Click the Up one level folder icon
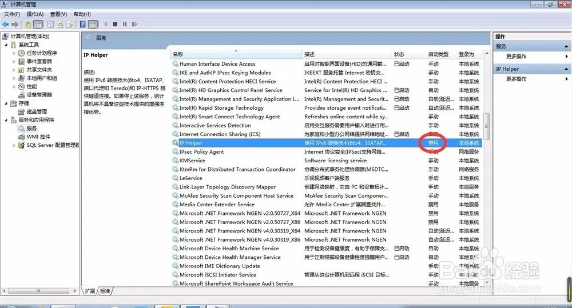The height and width of the screenshot is (308, 572). (27, 25)
